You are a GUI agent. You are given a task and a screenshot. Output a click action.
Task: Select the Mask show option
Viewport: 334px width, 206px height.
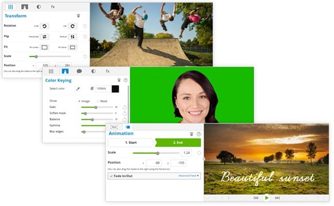98,101
